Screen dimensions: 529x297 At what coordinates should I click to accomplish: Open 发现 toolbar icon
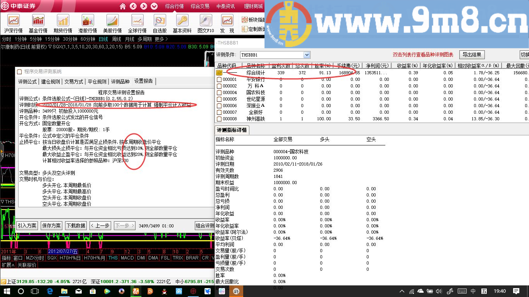pyautogui.click(x=227, y=24)
